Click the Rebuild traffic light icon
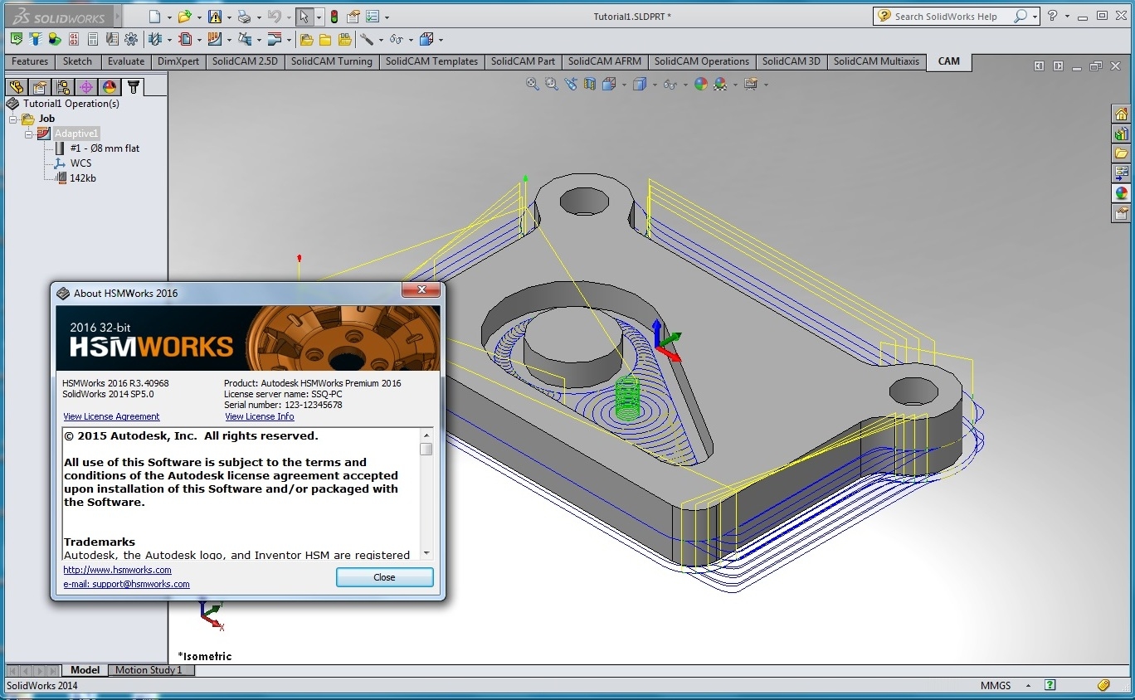 334,17
